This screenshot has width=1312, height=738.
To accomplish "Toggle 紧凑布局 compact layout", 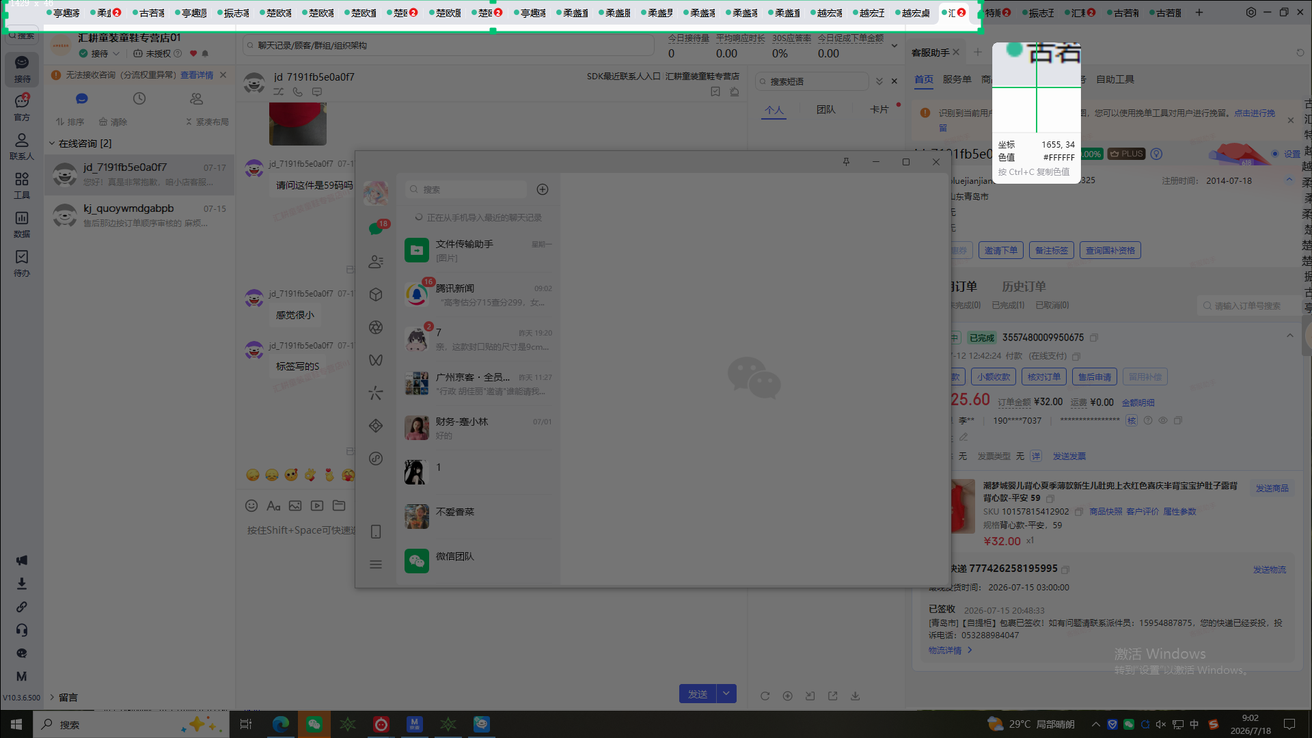I will point(208,122).
